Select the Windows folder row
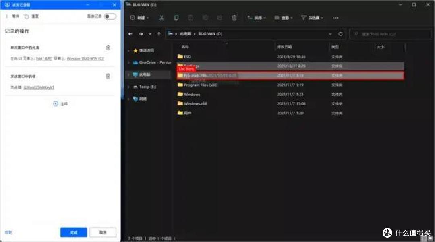This screenshot has height=242, width=435. tap(290, 94)
